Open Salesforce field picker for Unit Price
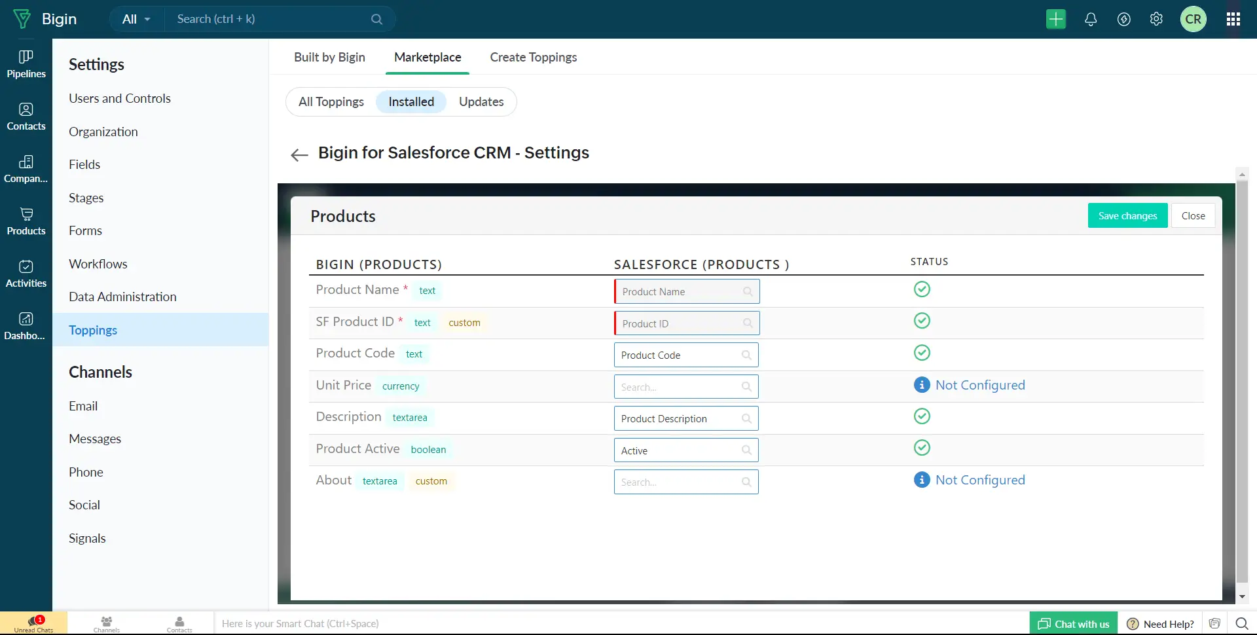The image size is (1257, 635). pos(686,386)
